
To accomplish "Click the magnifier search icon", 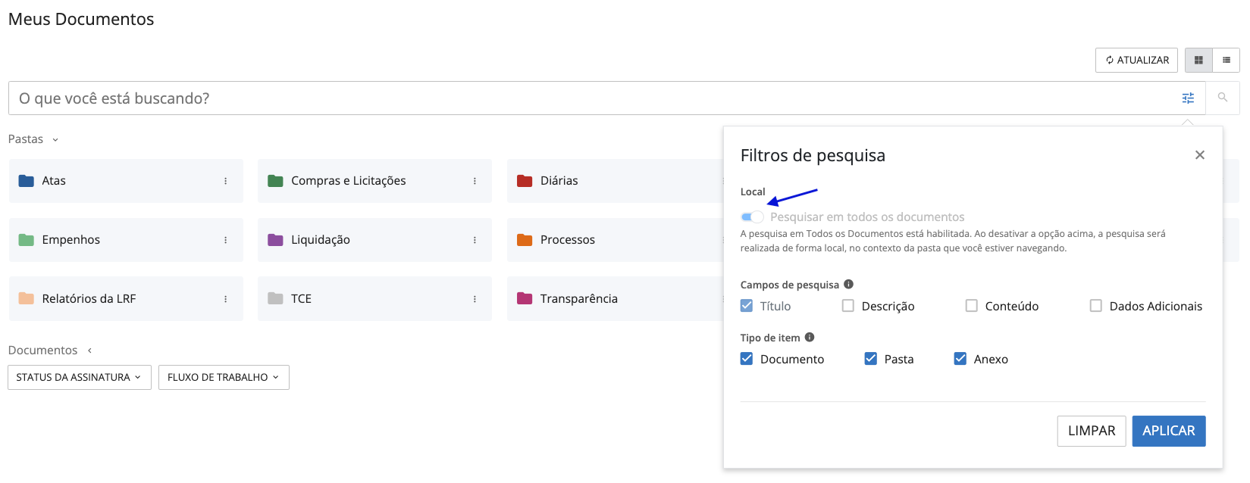I will coord(1222,98).
